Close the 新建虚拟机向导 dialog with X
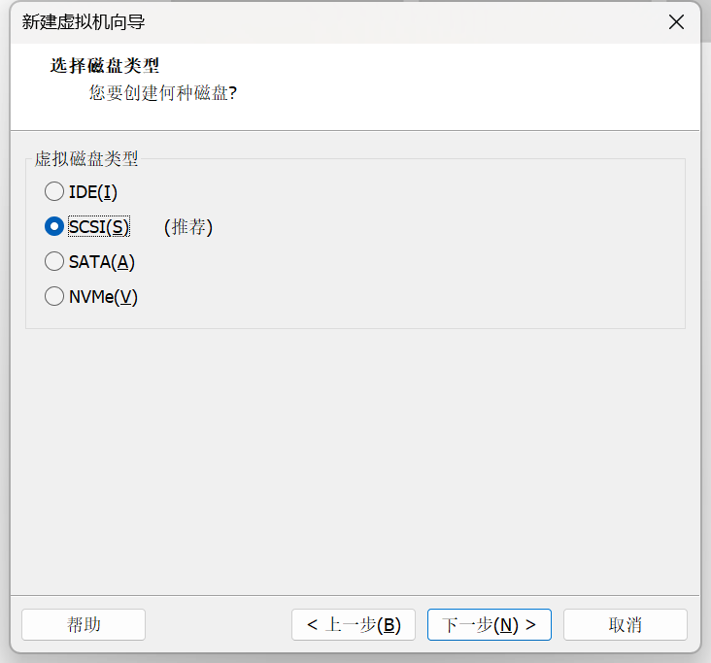The image size is (711, 663). 676,21
